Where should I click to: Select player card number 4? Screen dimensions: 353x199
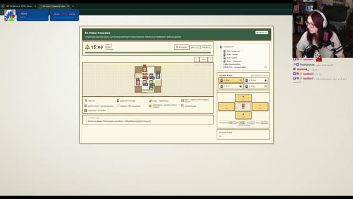[x=256, y=86]
